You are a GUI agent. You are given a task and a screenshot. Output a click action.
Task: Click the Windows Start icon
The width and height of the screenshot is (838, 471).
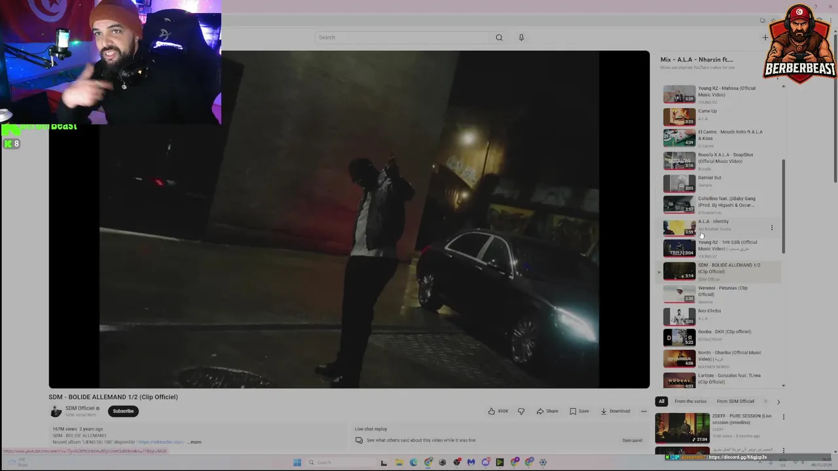click(x=297, y=462)
